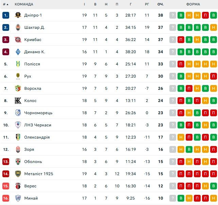218x205 pixels.
Task: Click the Верес team crest
Action: pyautogui.click(x=18, y=186)
